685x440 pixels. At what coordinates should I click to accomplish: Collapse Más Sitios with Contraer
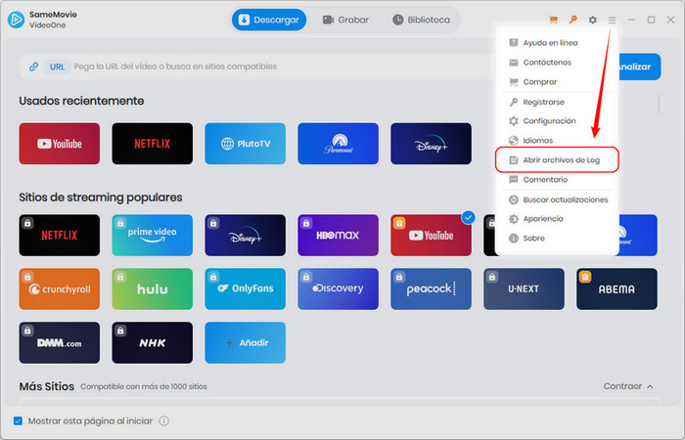(x=628, y=386)
